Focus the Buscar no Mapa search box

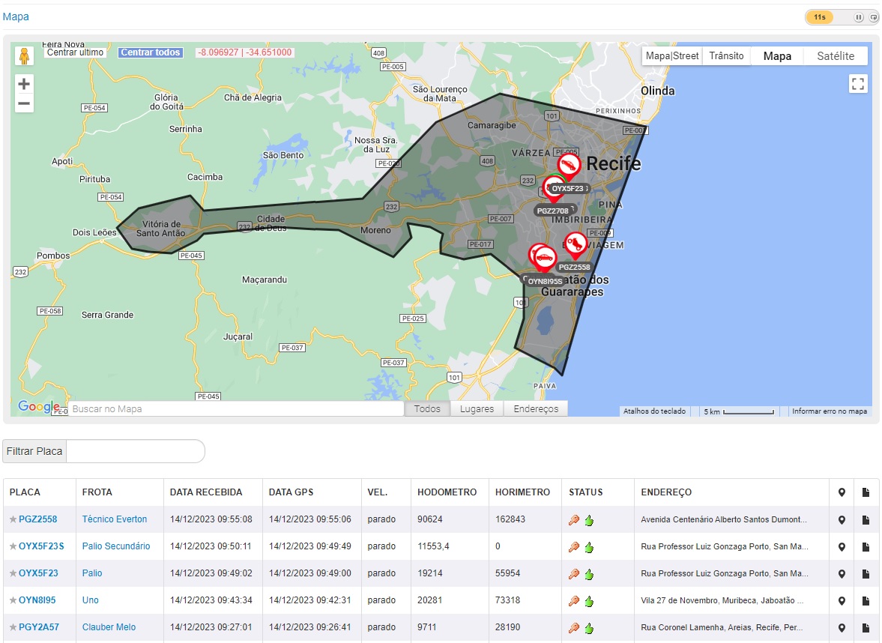pyautogui.click(x=236, y=409)
